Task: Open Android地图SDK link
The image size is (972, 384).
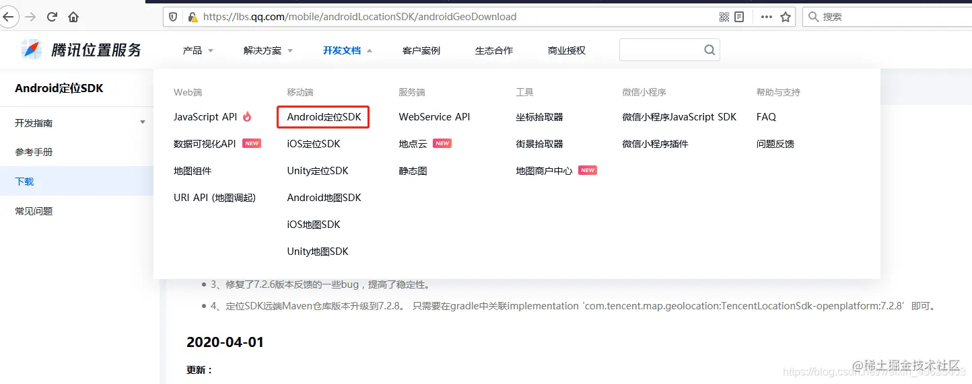Action: (324, 198)
